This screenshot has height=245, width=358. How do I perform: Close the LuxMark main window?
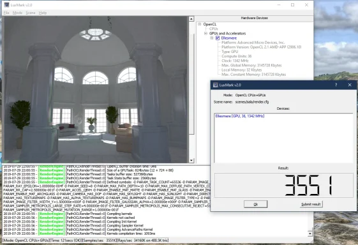tap(306, 5)
